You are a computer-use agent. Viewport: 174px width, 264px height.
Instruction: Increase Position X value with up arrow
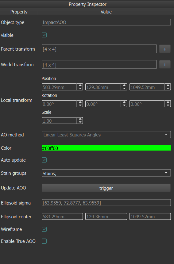(x=80, y=85)
